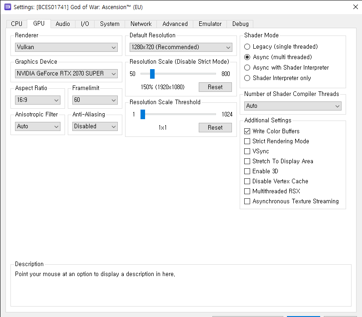Expand the Anisotropic Filter dropdown
Screen dimensions: 362x317
pyautogui.click(x=38, y=126)
